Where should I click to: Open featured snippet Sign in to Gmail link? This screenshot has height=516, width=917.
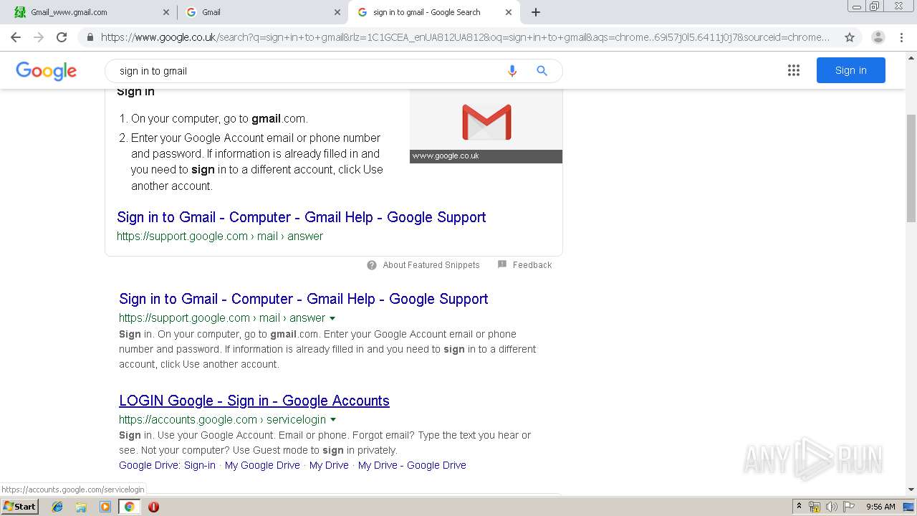click(x=302, y=217)
